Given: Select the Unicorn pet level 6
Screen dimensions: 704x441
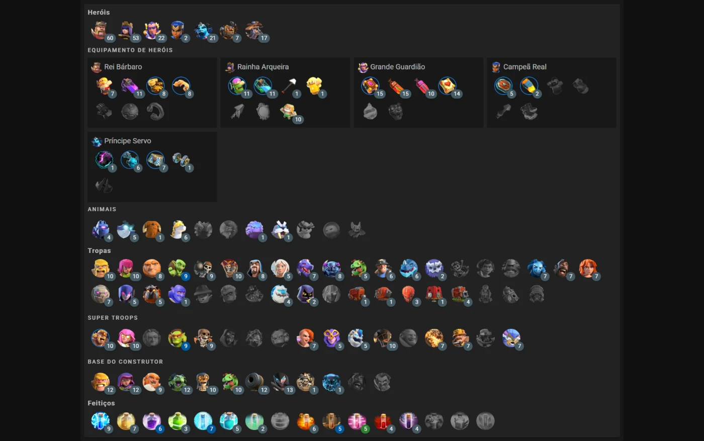Looking at the screenshot, I should (x=178, y=230).
